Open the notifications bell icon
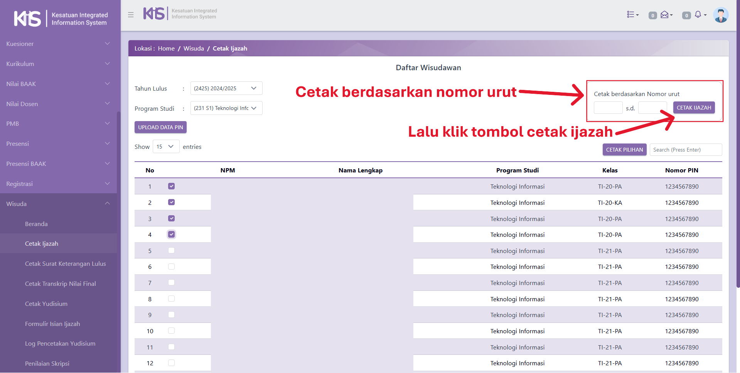Viewport: 740px width, 373px height. click(700, 15)
